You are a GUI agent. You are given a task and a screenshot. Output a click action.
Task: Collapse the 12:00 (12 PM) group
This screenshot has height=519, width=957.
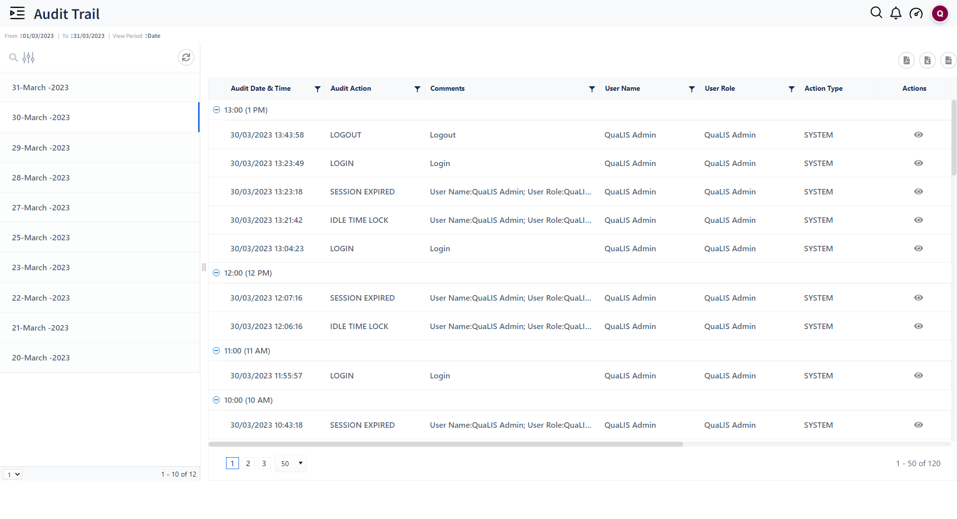217,273
